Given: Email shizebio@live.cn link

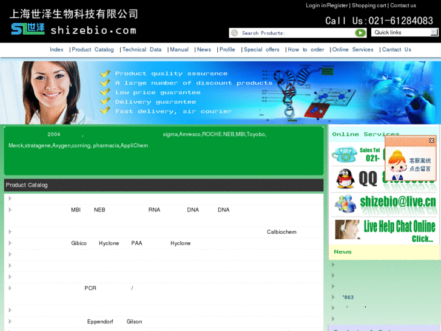Looking at the screenshot, I should click(398, 202).
